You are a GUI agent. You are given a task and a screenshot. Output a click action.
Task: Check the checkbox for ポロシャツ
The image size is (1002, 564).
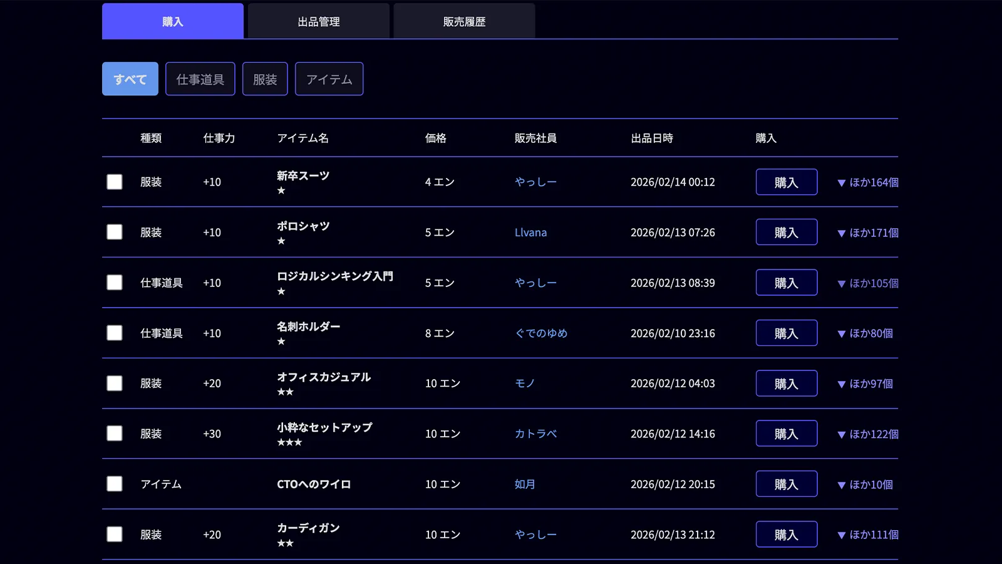115,232
